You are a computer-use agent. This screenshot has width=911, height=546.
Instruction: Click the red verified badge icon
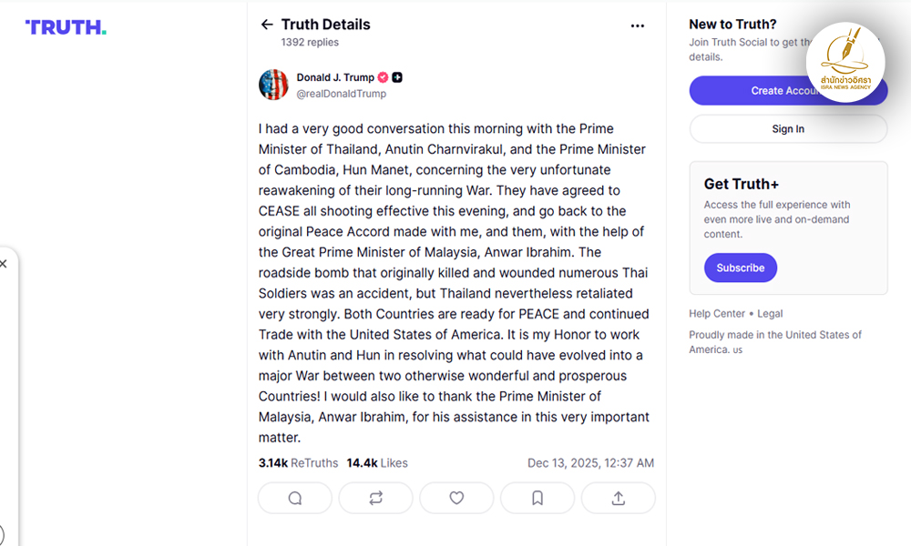click(384, 77)
